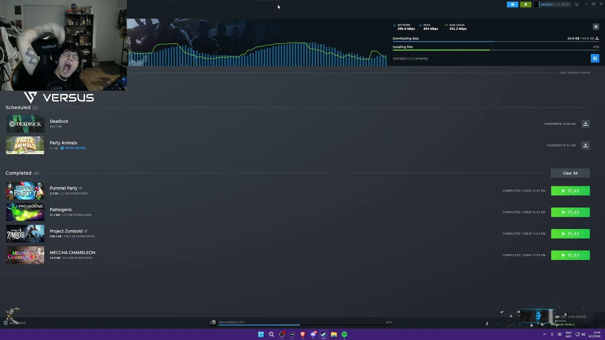This screenshot has height=340, width=605.
Task: Click the Disk Usage 331.2 Mbps stat
Action: tap(456, 27)
